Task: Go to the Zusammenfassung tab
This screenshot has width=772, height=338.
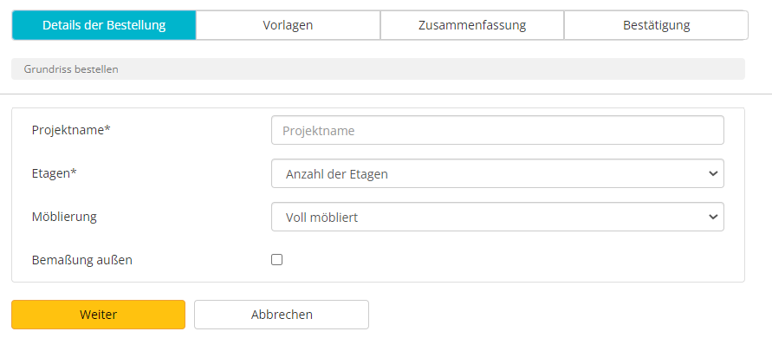Action: [472, 25]
